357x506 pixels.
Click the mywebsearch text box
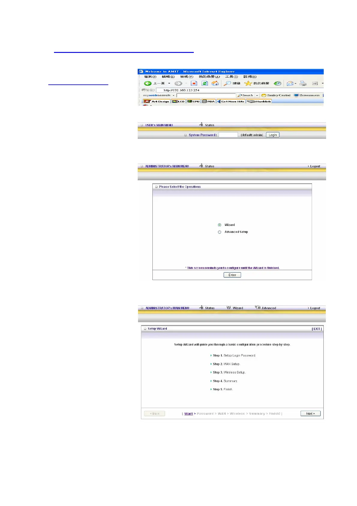(206, 95)
